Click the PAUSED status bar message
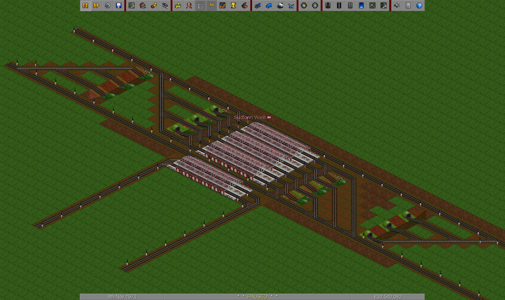This screenshot has width=505, height=300. click(257, 297)
